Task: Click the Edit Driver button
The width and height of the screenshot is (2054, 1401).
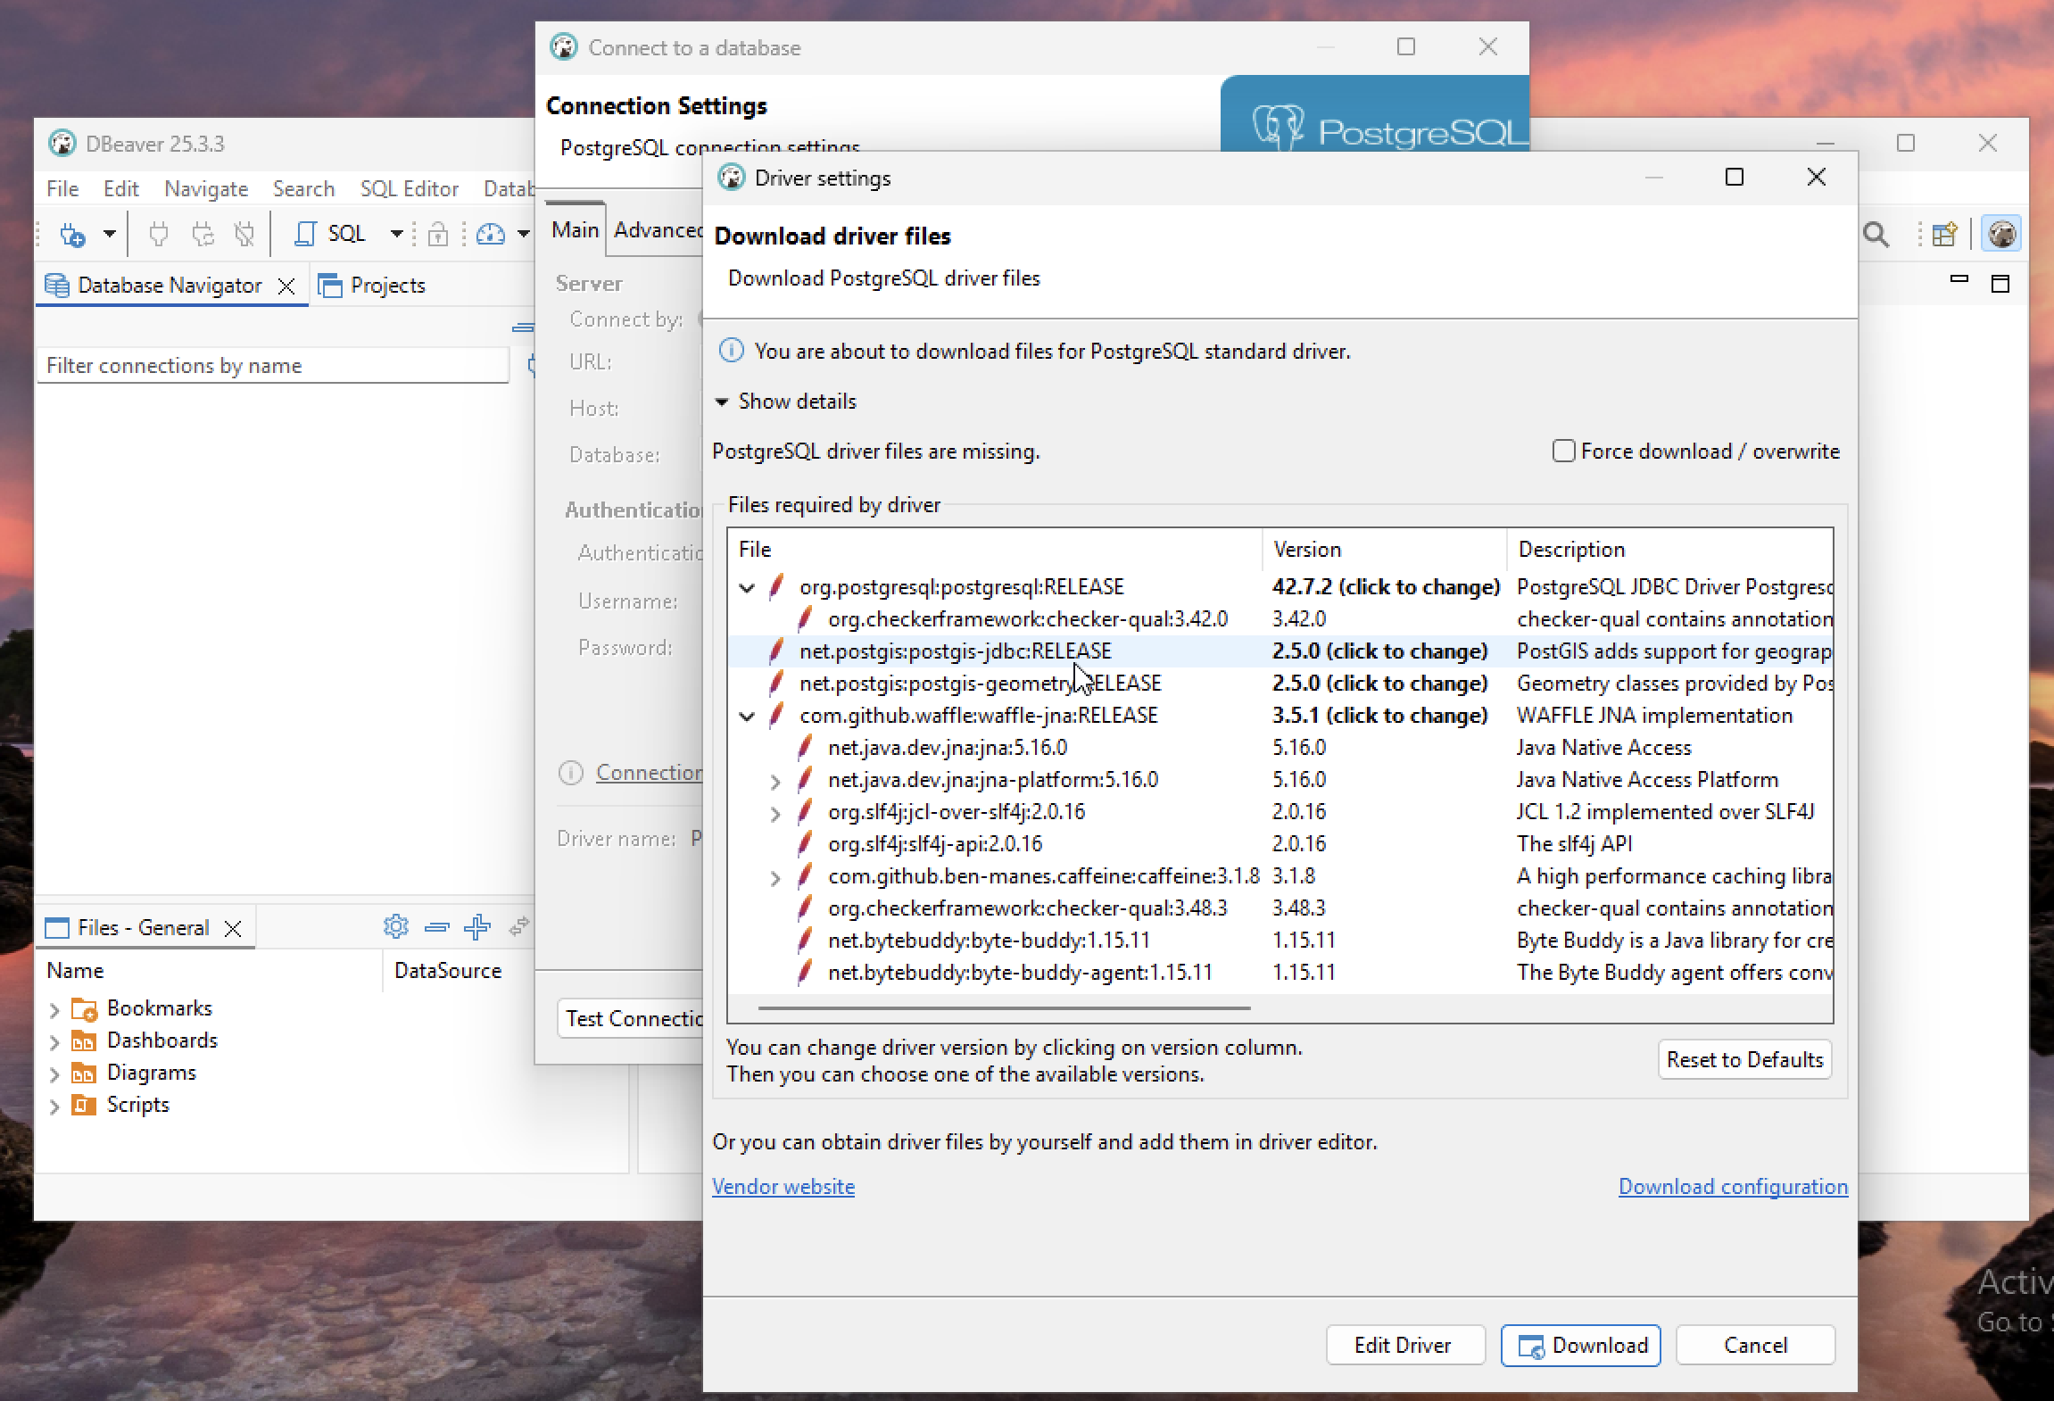Action: (1405, 1346)
